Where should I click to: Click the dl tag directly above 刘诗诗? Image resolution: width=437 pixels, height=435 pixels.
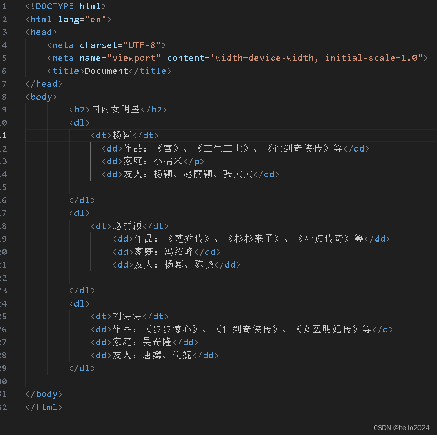coord(79,303)
